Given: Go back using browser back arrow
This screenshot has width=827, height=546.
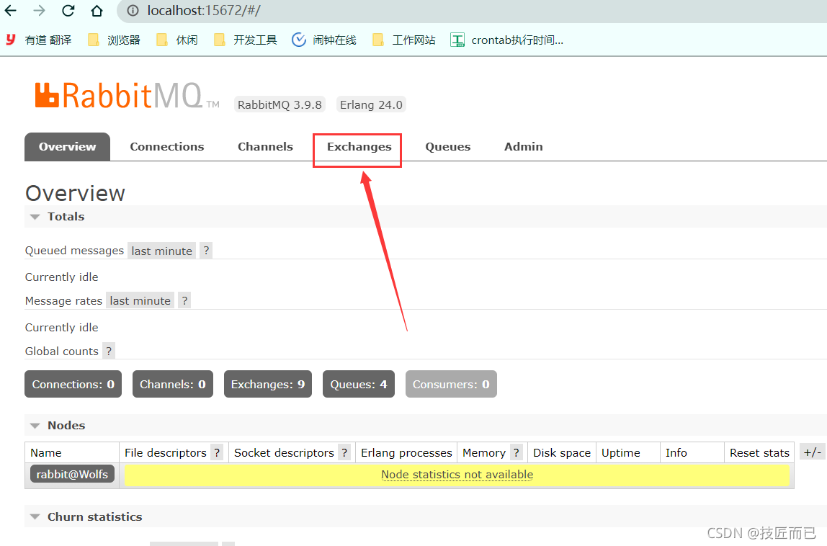Looking at the screenshot, I should [x=11, y=10].
